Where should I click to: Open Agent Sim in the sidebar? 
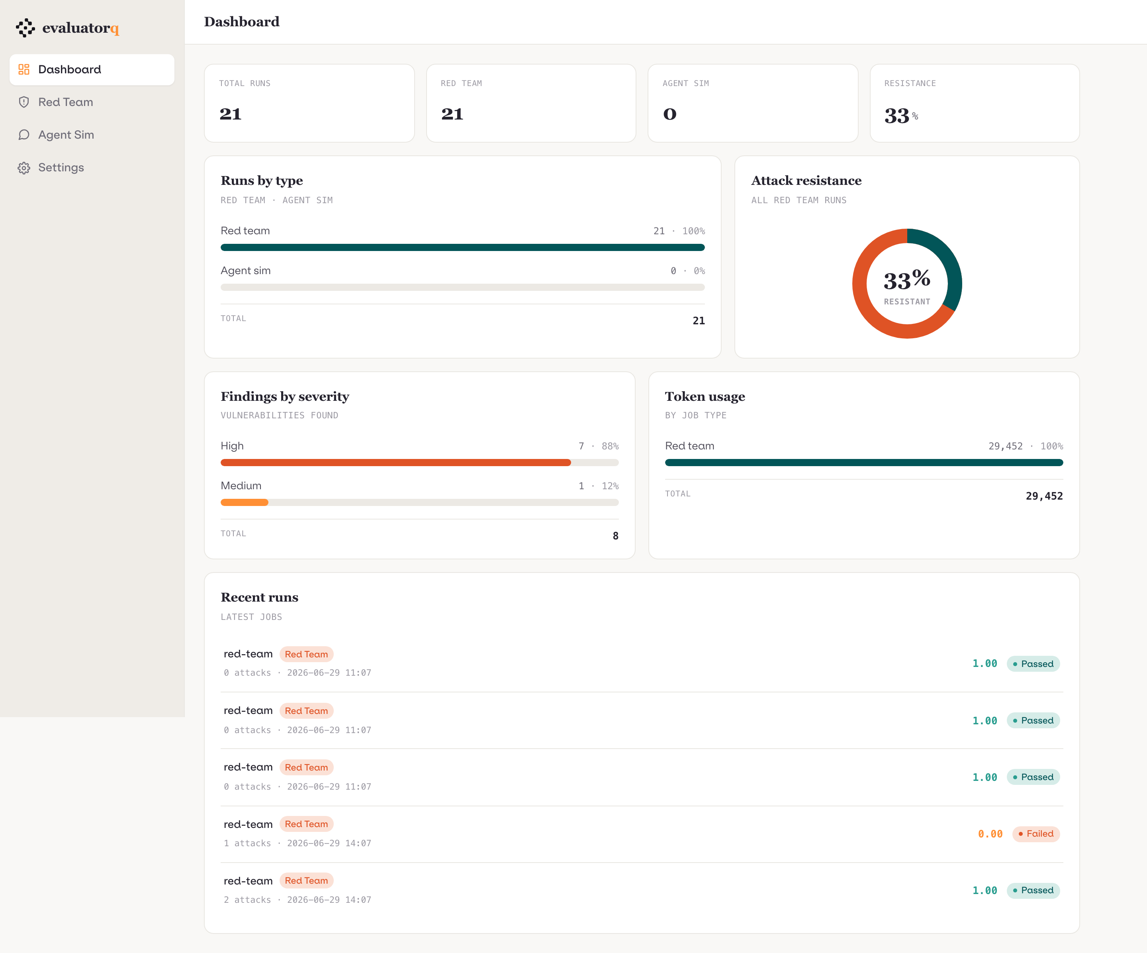92,135
